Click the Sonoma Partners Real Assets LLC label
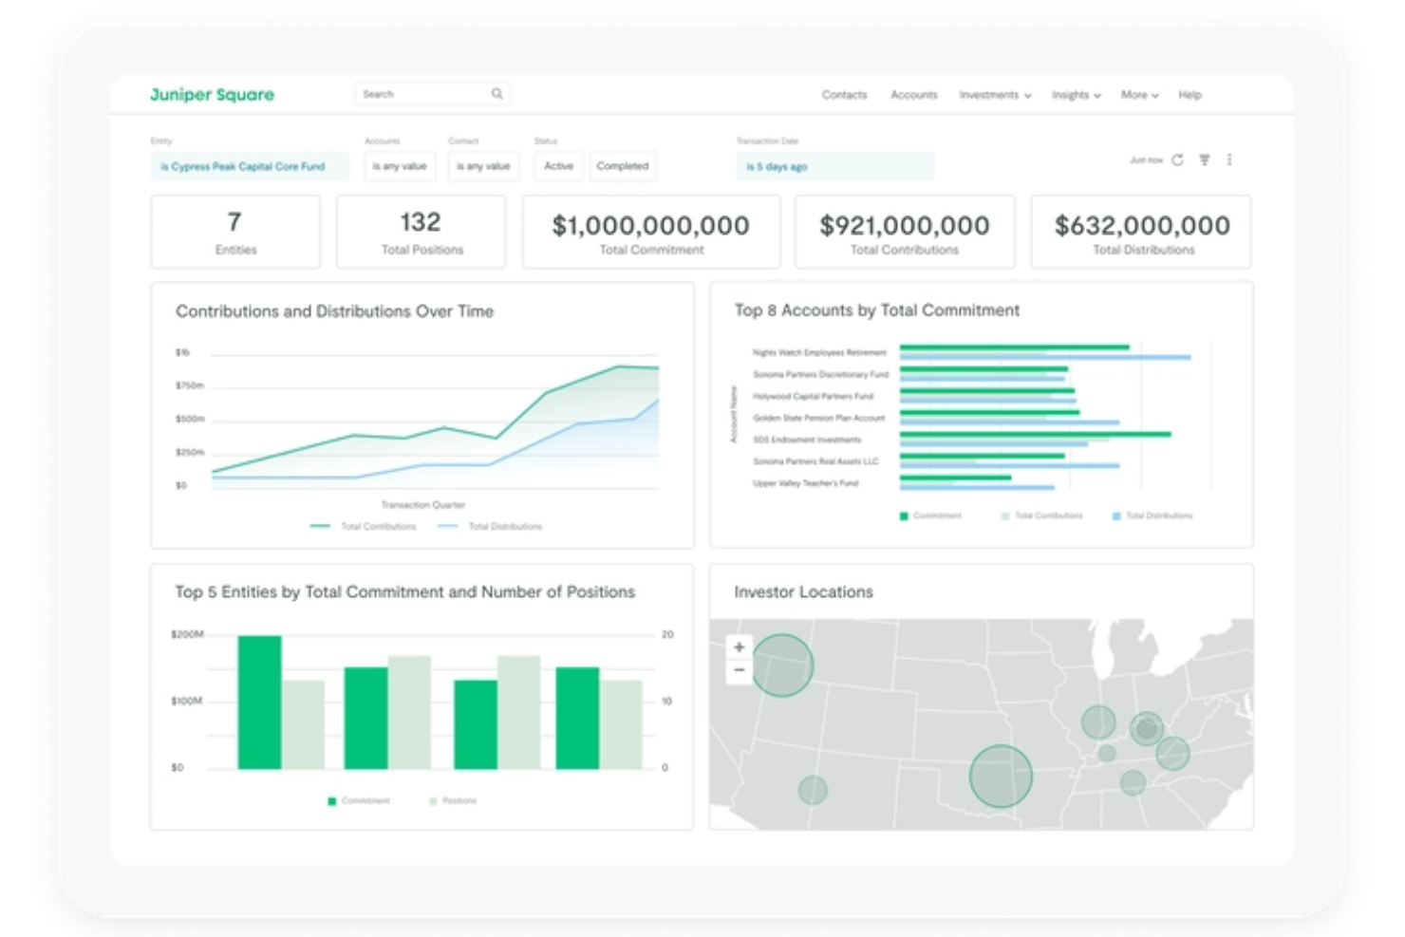Screen dimensions: 1405x937 pos(815,461)
